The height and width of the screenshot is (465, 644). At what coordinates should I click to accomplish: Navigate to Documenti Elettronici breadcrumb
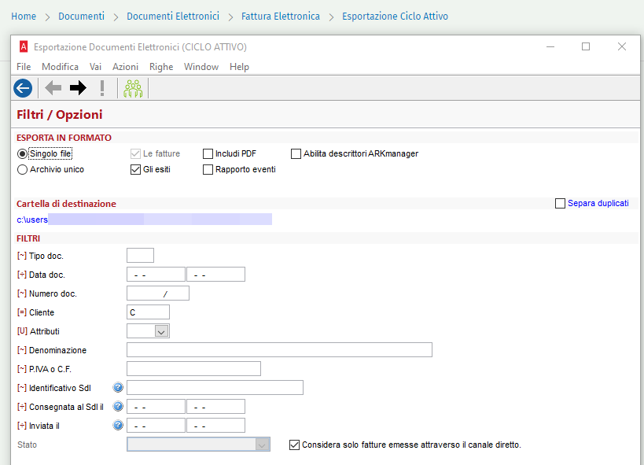173,17
